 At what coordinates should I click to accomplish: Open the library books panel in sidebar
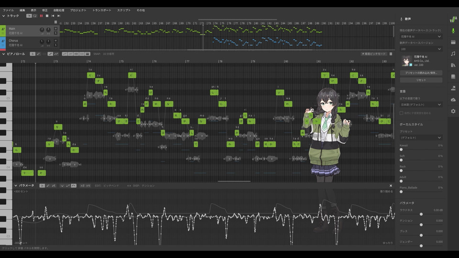click(x=453, y=65)
